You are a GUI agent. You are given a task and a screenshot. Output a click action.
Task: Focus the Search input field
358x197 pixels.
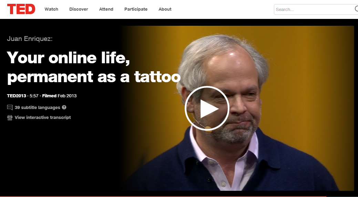(314, 9)
